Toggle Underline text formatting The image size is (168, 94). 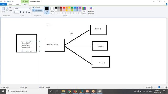click(x=27, y=12)
